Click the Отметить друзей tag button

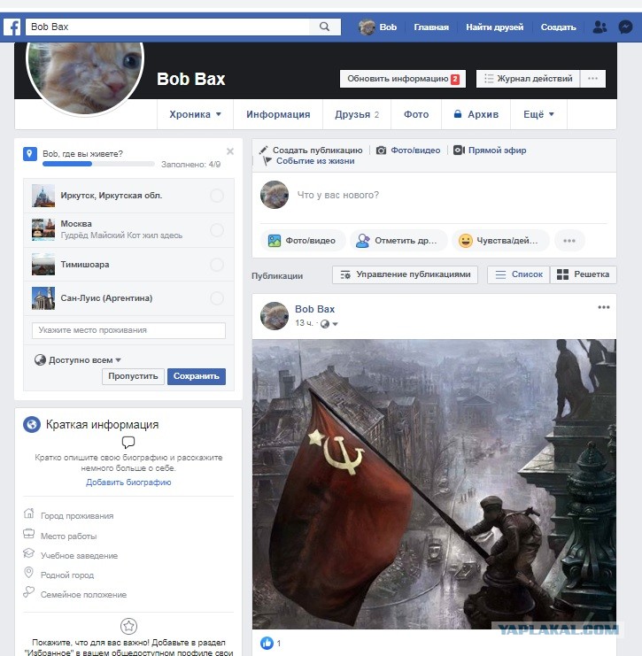(398, 241)
